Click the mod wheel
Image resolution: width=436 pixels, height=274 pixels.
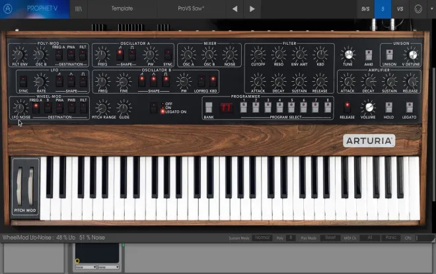pyautogui.click(x=30, y=186)
